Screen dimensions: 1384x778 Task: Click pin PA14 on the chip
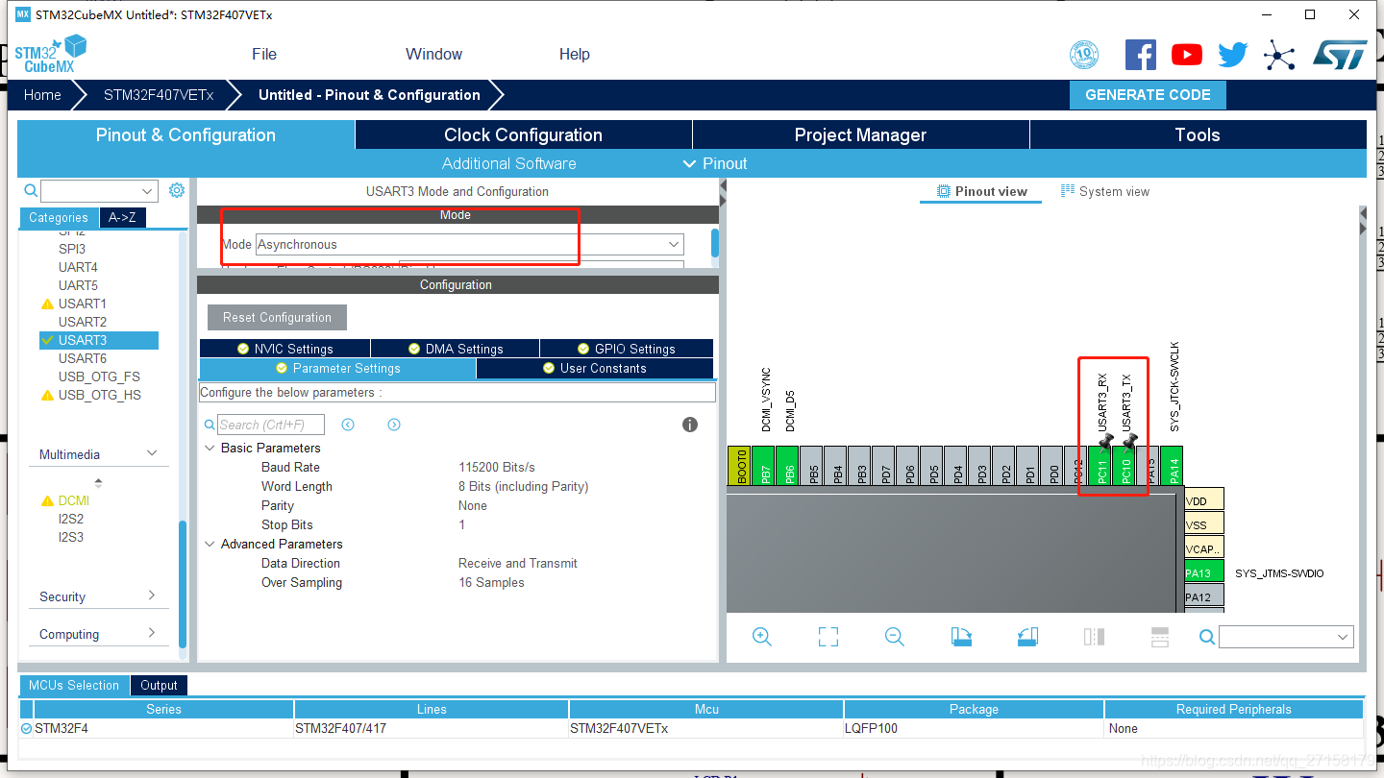[1172, 466]
